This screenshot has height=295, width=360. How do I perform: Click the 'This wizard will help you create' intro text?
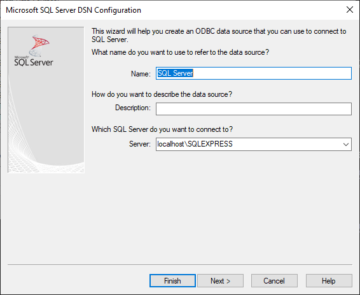pos(219,35)
